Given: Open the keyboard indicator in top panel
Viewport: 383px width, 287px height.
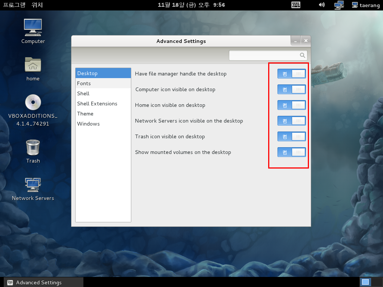Looking at the screenshot, I should [x=296, y=5].
